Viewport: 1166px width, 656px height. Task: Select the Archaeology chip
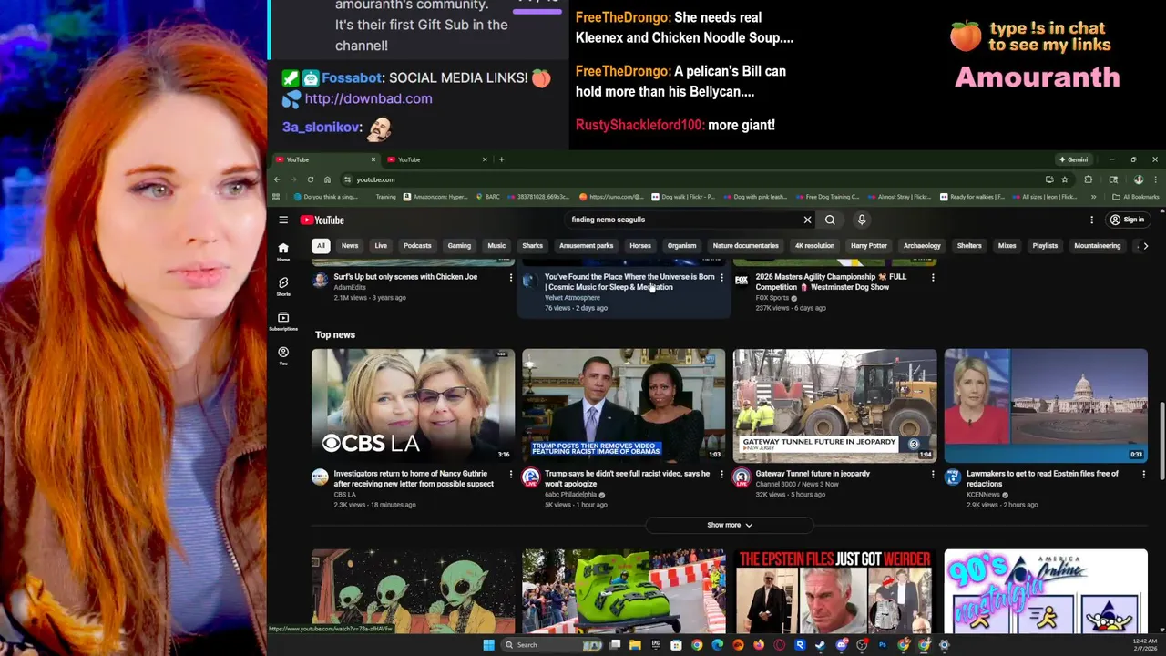922,245
